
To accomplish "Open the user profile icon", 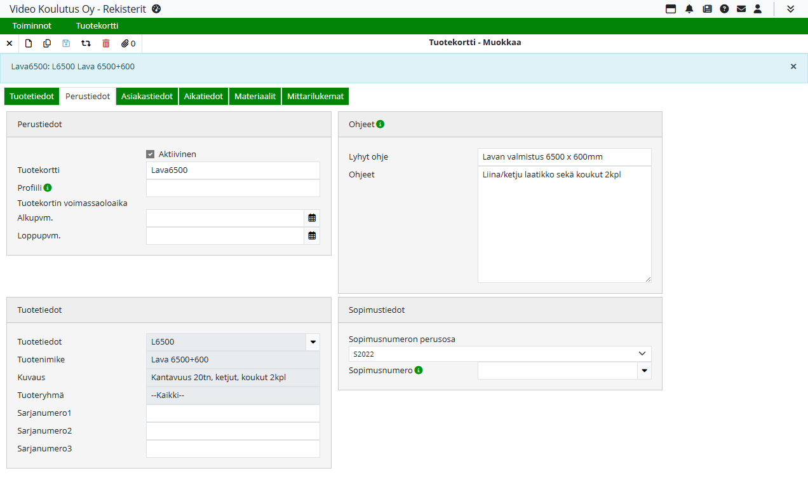I will (758, 9).
